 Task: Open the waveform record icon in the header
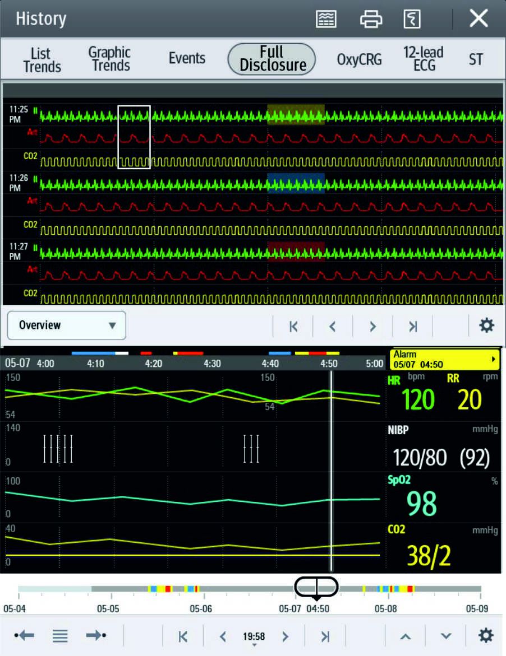pyautogui.click(x=326, y=19)
